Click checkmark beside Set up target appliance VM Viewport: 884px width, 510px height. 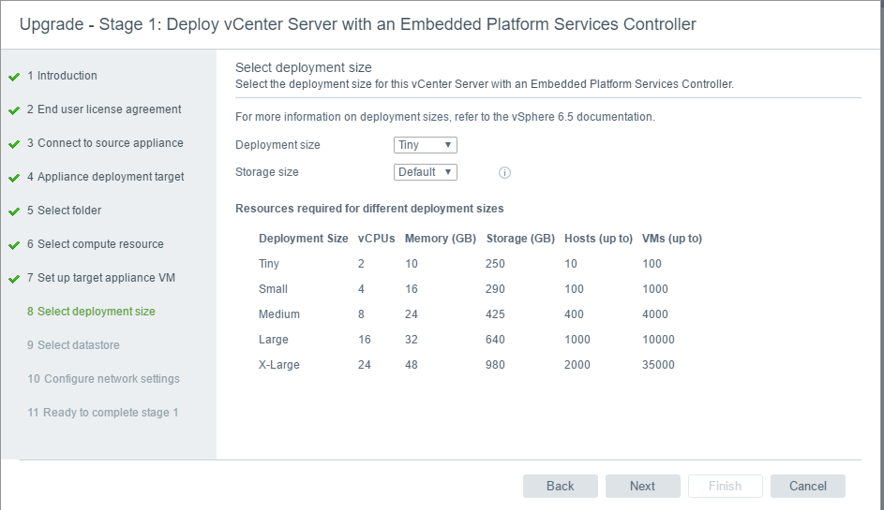14,279
